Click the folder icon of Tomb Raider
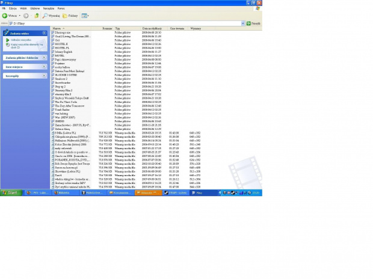 (53, 109)
